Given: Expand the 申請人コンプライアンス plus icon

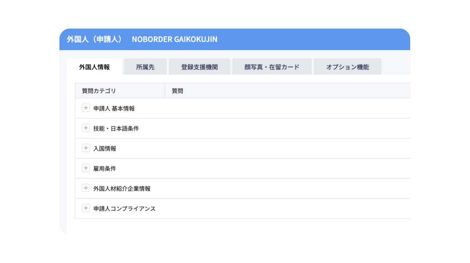Looking at the screenshot, I should (86, 208).
